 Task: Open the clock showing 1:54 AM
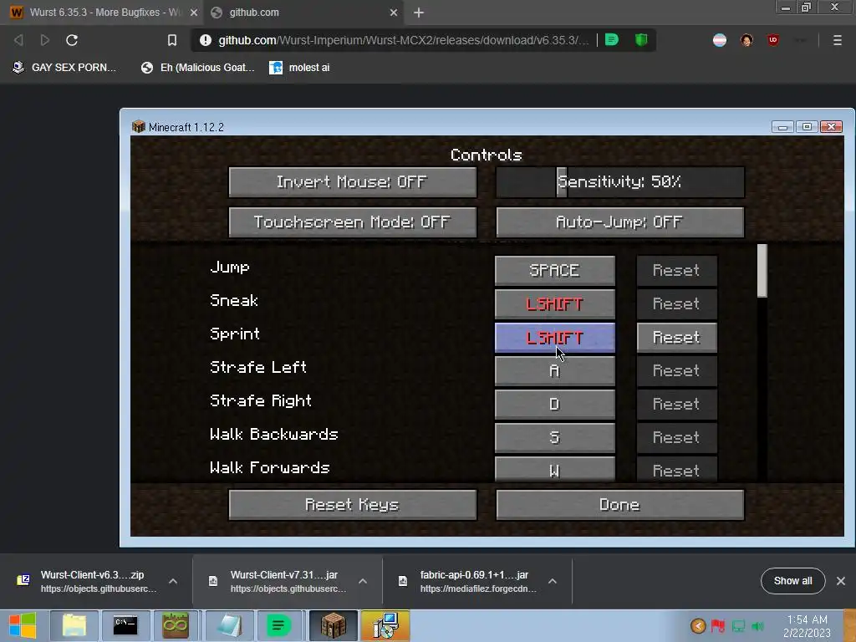click(807, 626)
